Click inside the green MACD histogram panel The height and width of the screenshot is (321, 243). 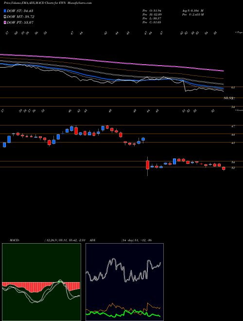point(41,282)
